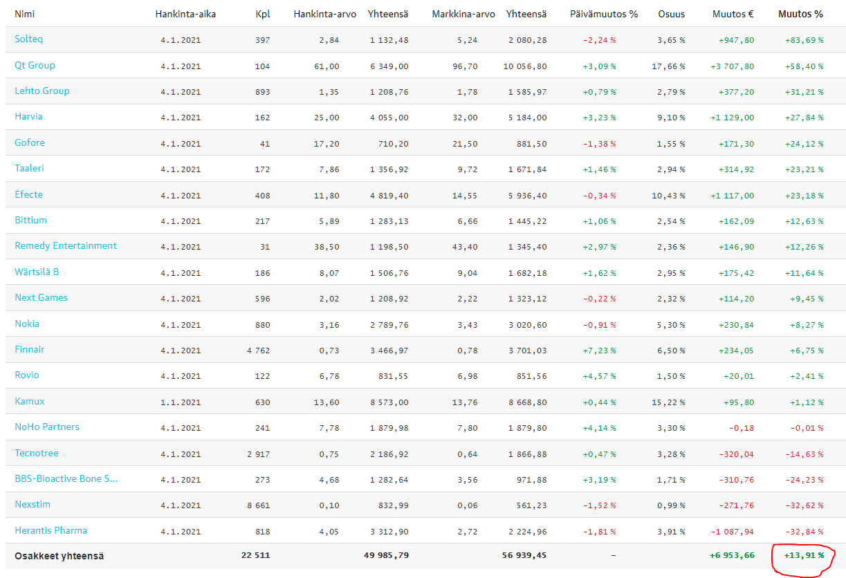Image resolution: width=846 pixels, height=578 pixels.
Task: Select Lehto Group quantity 893
Action: click(261, 92)
